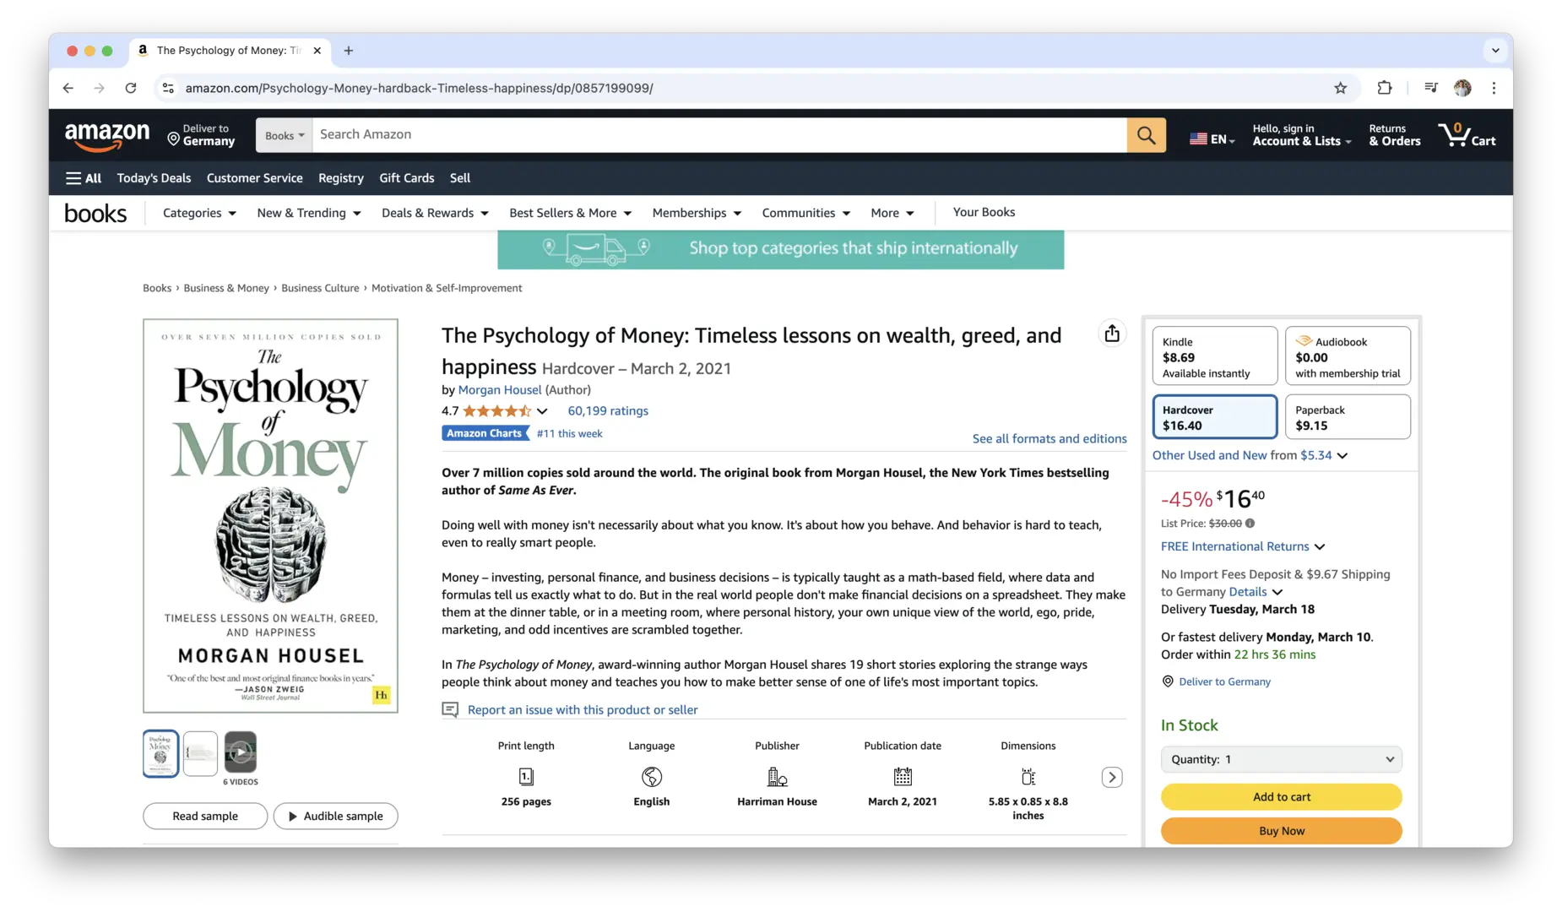Select the Hardcover $16.40 format
Viewport: 1562px width, 912px height.
point(1214,417)
